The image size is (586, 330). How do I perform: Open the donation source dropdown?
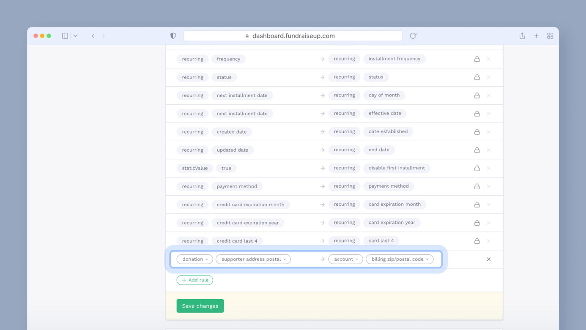(x=194, y=259)
